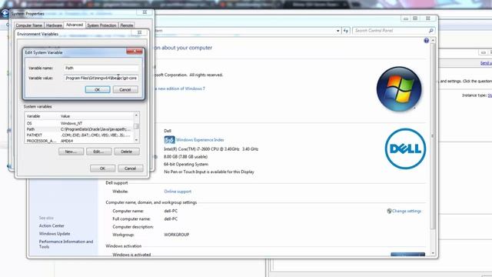Select the PROCESSOR_A... variable row
Screen dimensions: 492x277
[x=79, y=141]
